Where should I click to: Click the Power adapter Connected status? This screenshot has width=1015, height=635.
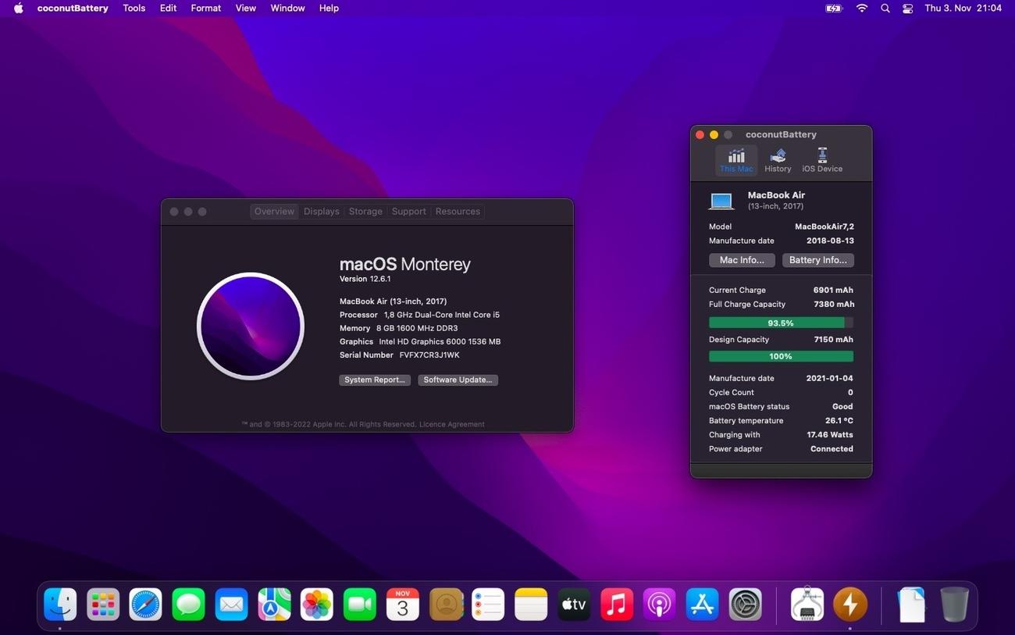point(832,448)
